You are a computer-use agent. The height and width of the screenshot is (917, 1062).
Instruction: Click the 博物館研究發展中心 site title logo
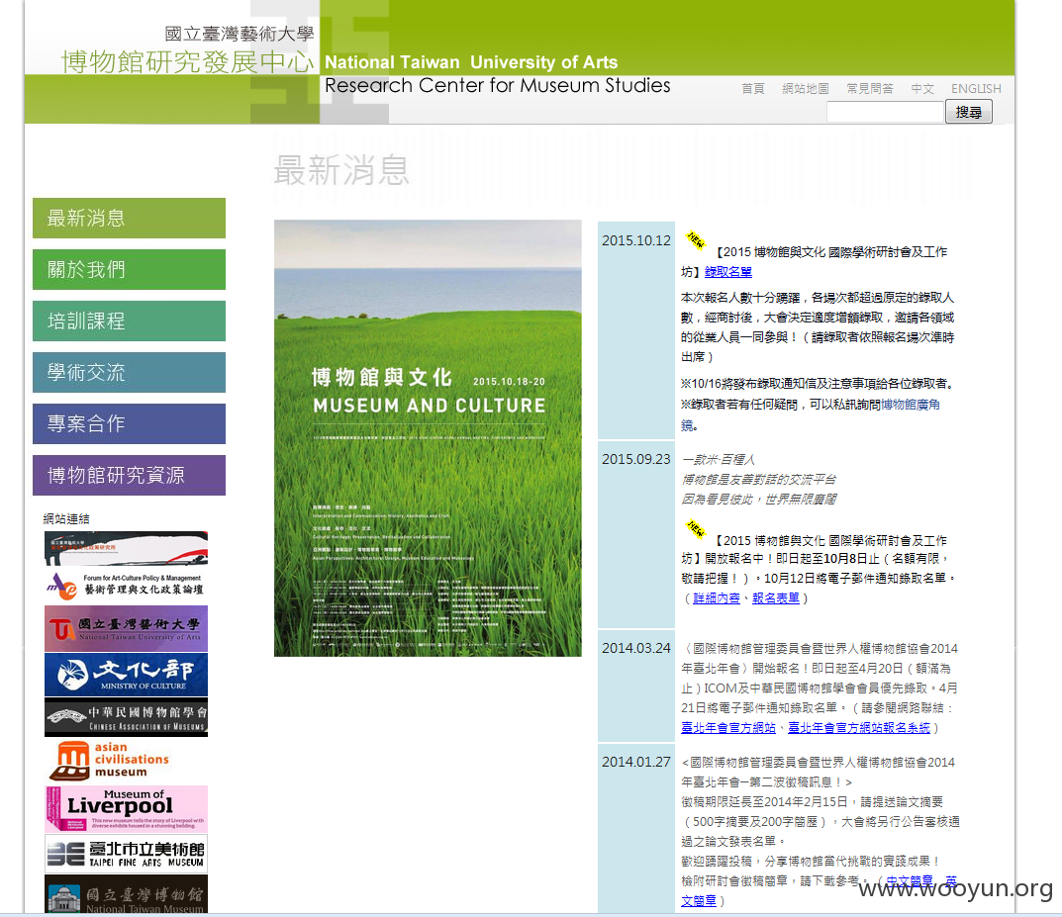pos(188,62)
